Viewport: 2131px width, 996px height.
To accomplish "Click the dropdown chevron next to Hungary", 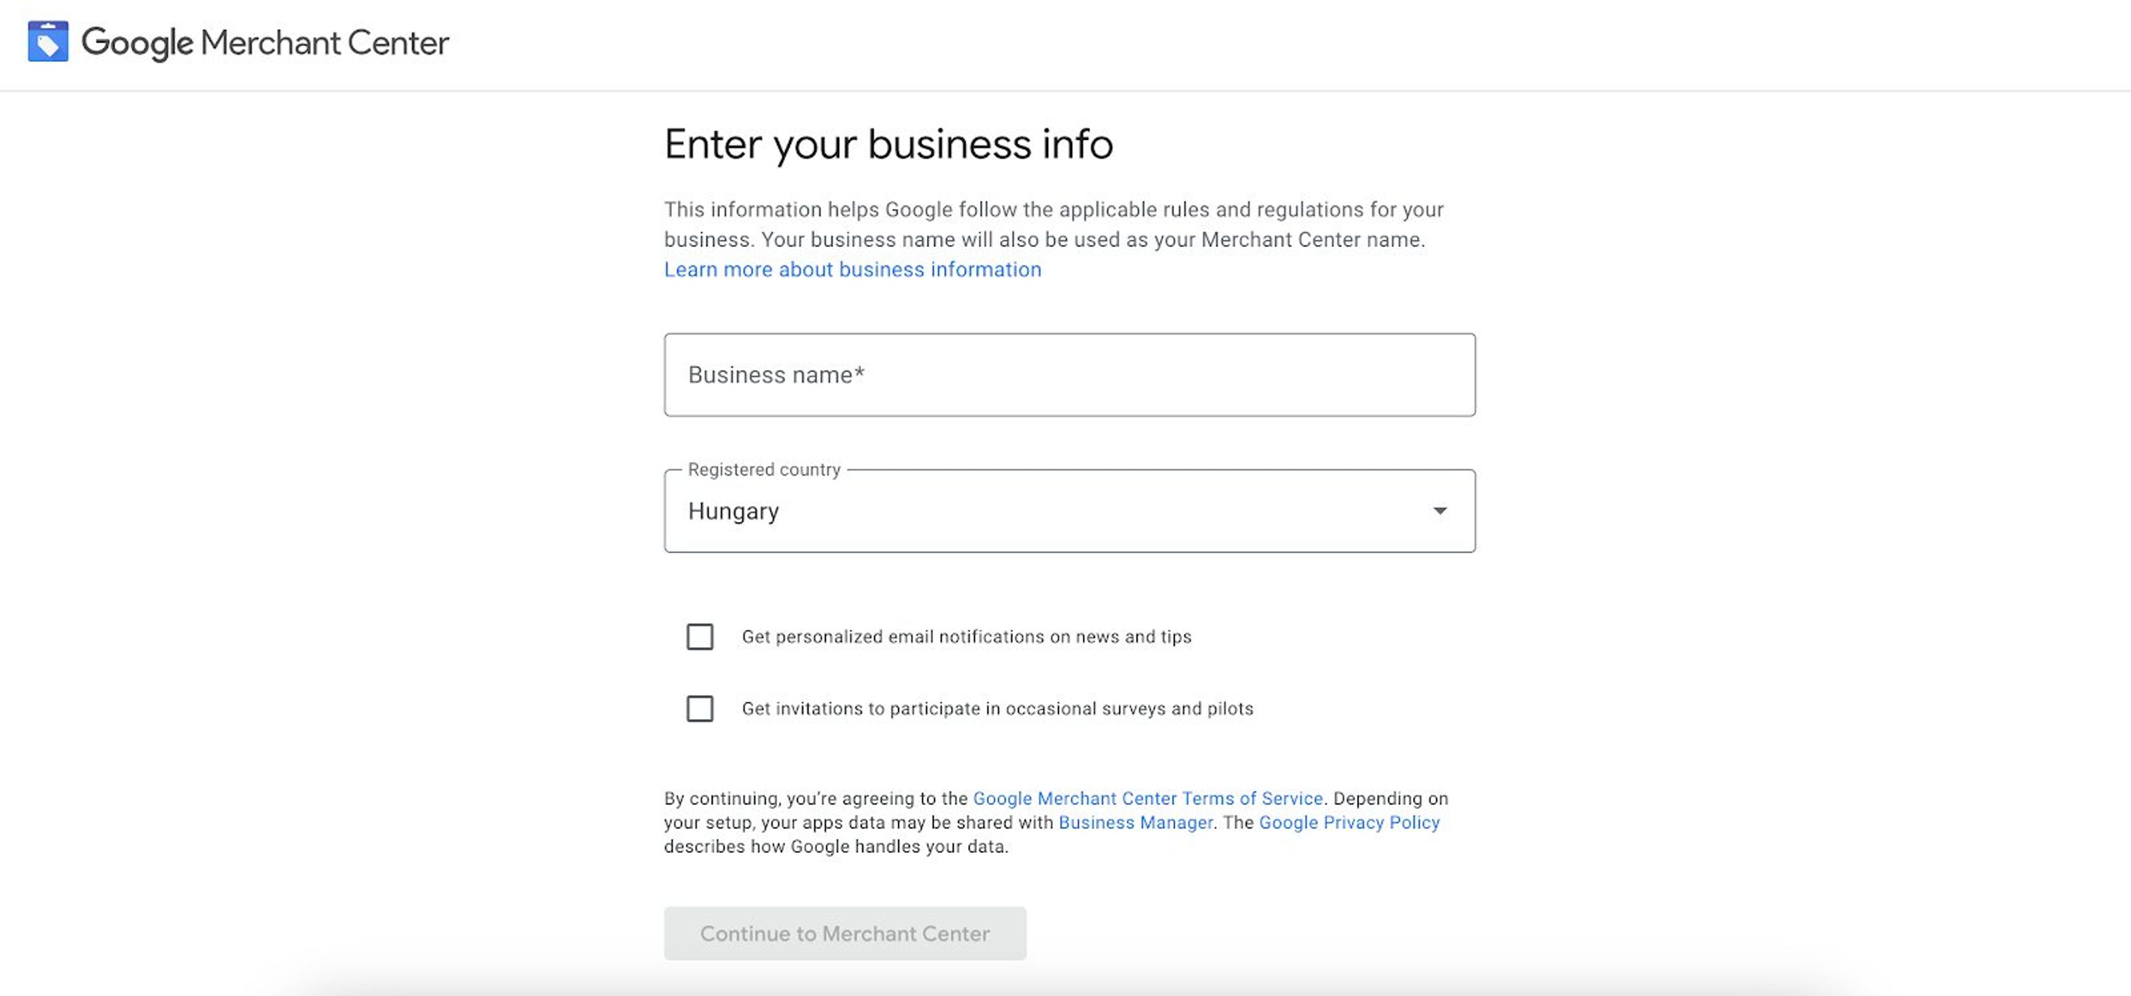I will (1440, 510).
